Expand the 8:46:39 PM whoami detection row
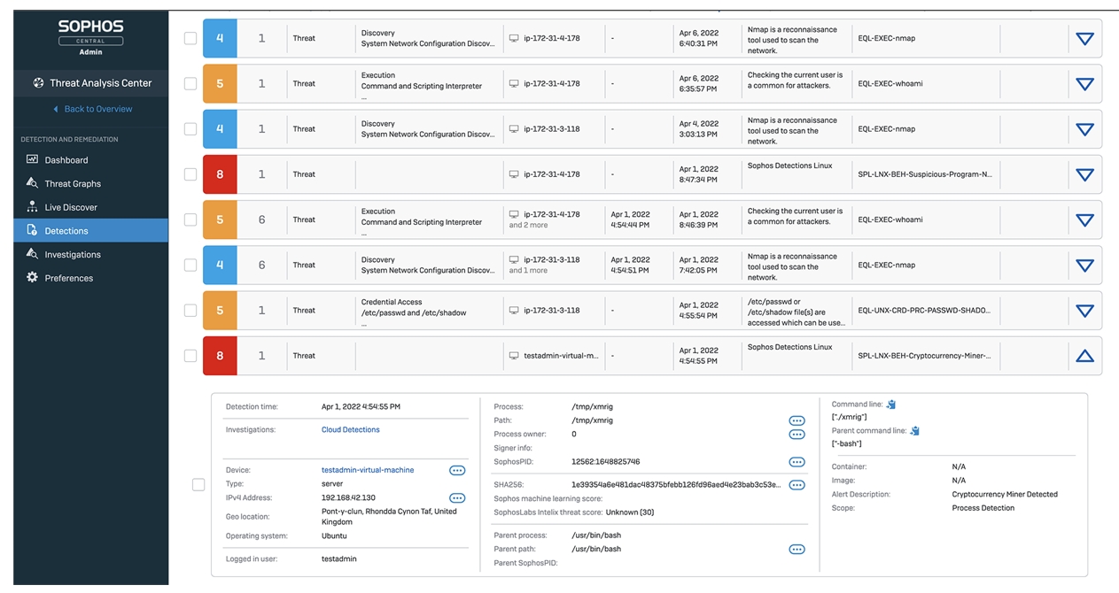The height and width of the screenshot is (593, 1119). coord(1084,220)
